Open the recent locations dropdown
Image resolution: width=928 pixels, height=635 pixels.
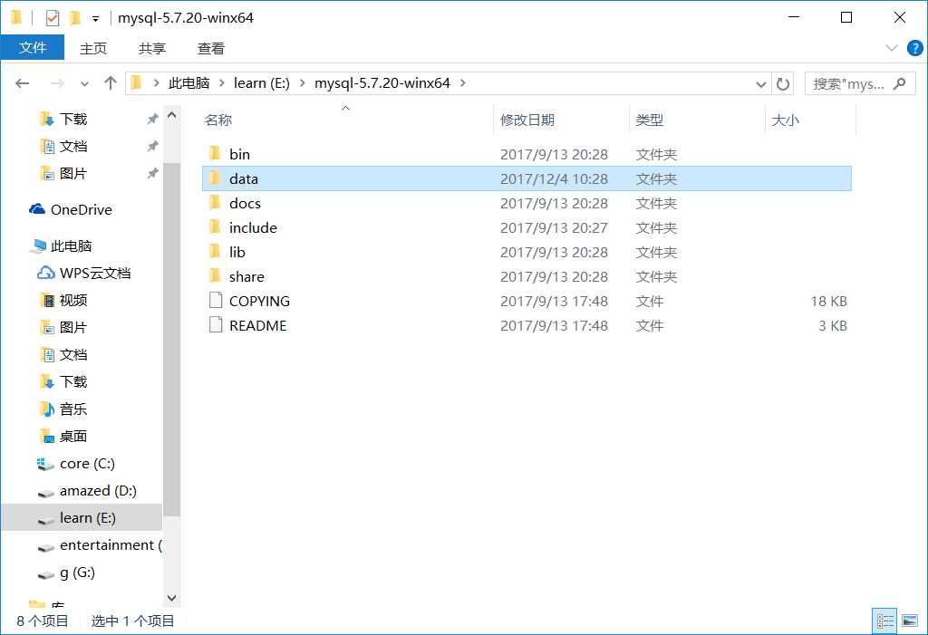84,84
